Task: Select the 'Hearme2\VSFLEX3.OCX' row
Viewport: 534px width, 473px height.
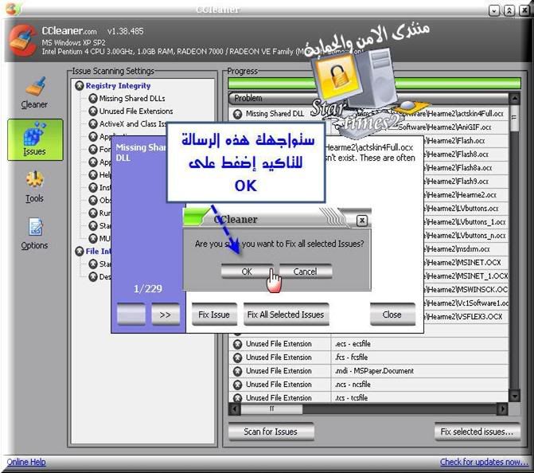Action: pyautogui.click(x=466, y=317)
